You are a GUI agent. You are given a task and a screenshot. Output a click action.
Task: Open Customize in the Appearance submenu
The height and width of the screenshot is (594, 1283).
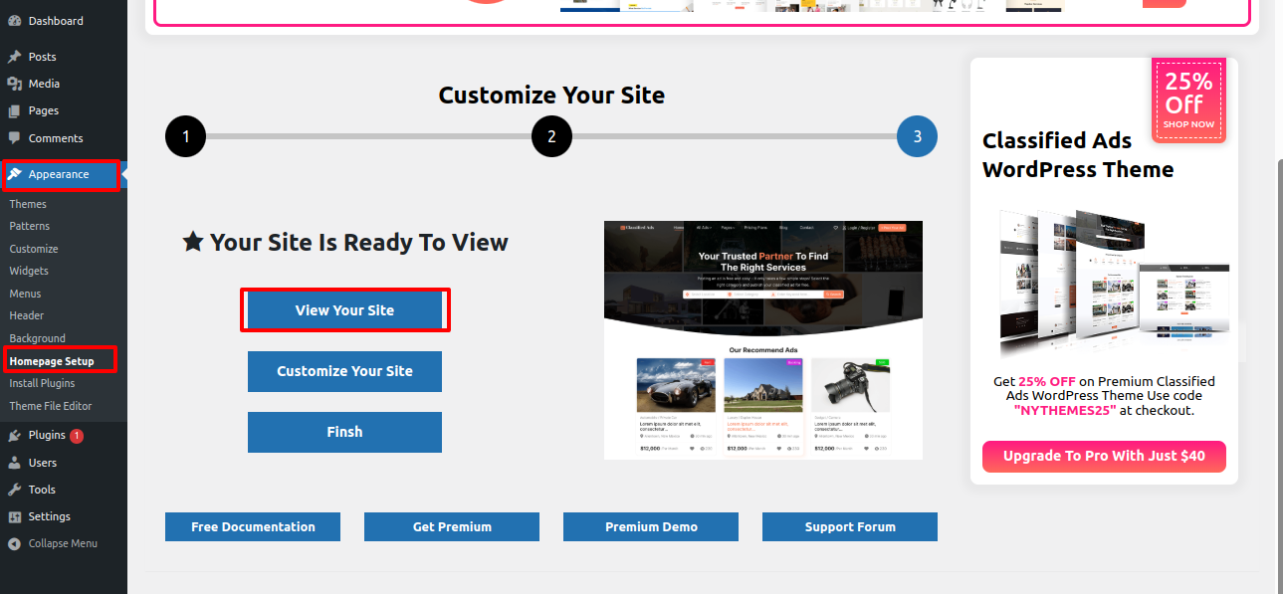point(34,249)
